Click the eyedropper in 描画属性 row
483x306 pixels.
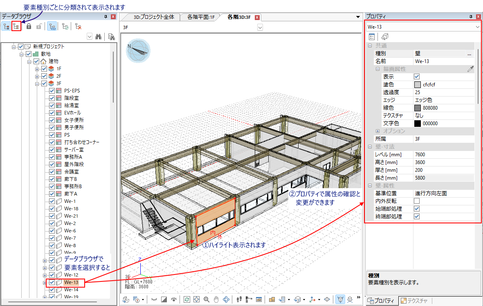point(470,69)
